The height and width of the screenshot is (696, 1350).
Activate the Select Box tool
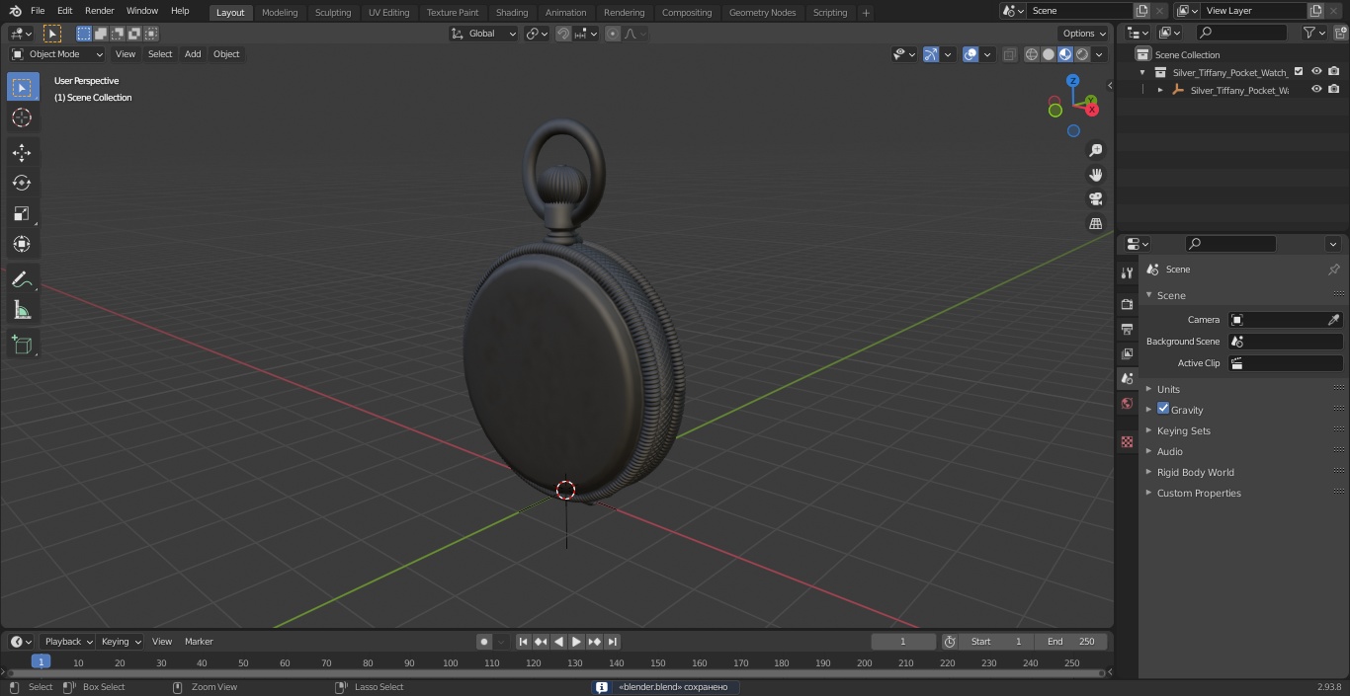point(22,87)
